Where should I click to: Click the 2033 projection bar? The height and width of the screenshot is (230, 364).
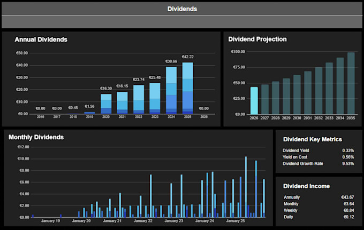[x=329, y=89]
